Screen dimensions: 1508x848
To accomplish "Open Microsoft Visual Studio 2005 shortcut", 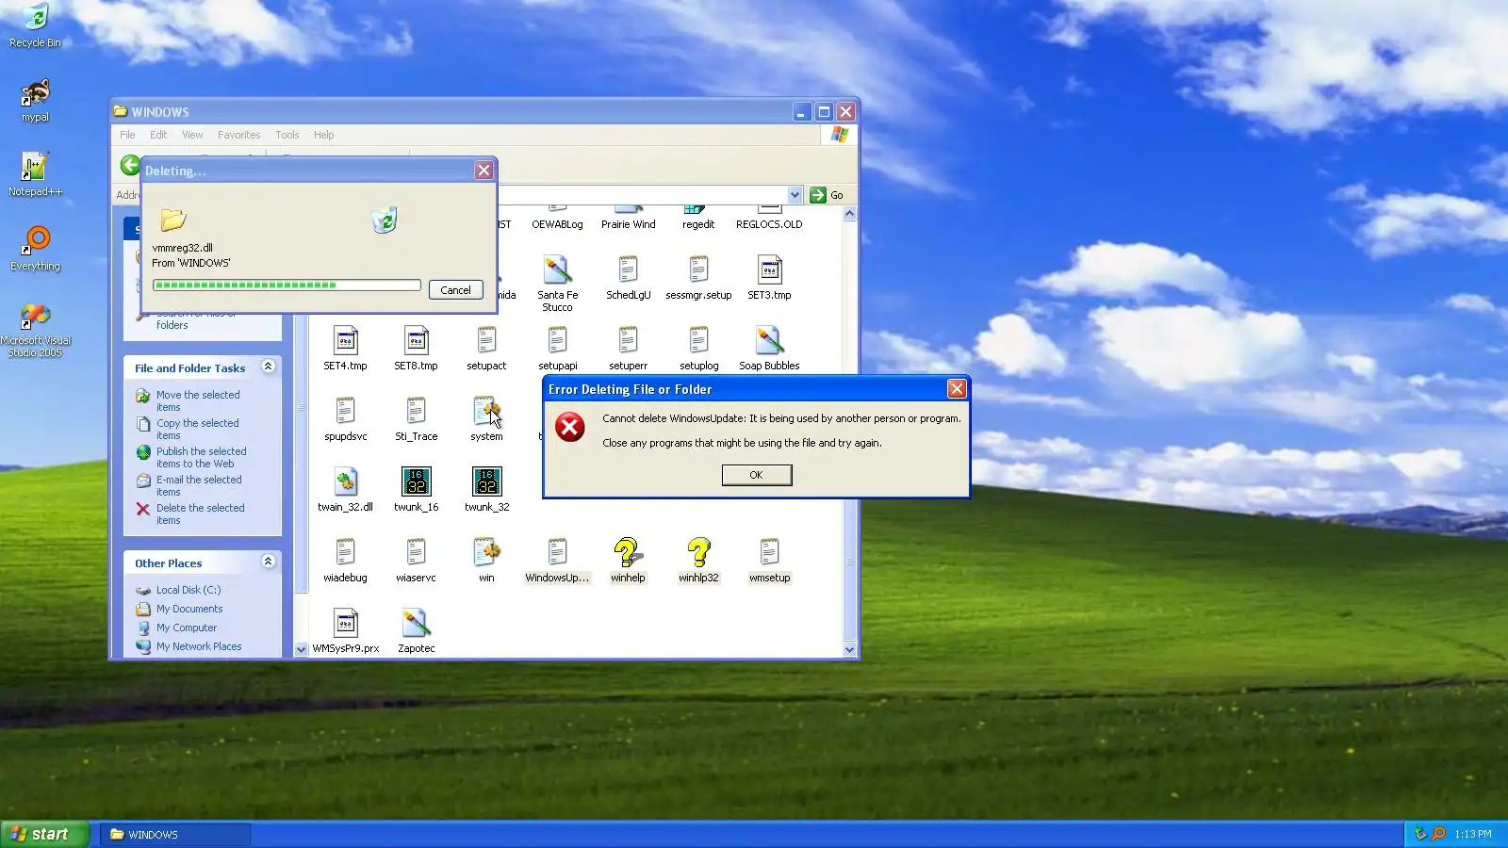I will point(35,329).
